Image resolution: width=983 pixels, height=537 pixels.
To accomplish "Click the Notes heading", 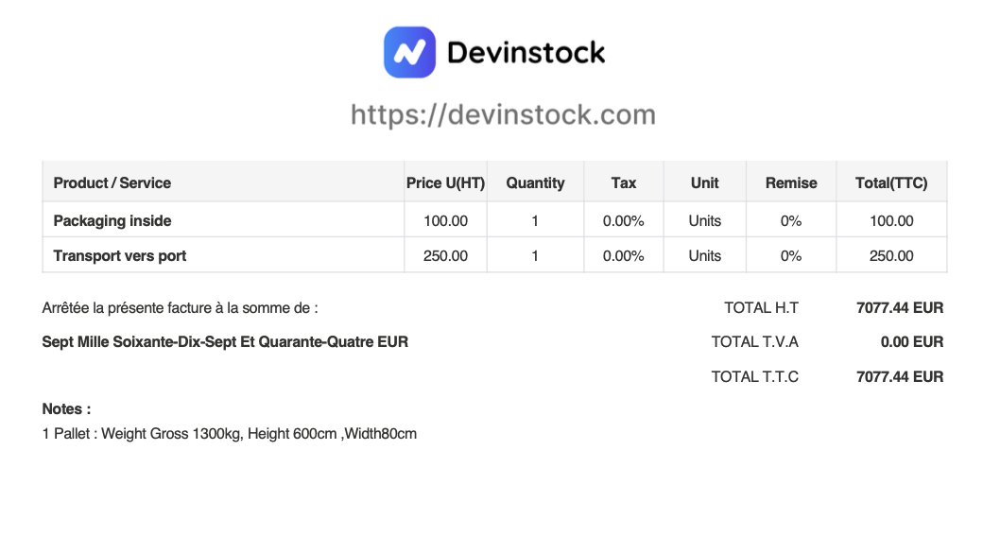I will click(66, 409).
